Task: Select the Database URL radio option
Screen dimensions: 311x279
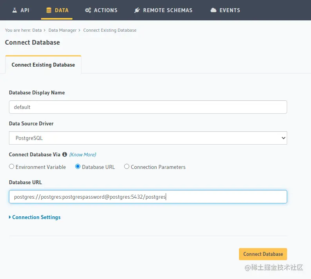Action: (78, 167)
